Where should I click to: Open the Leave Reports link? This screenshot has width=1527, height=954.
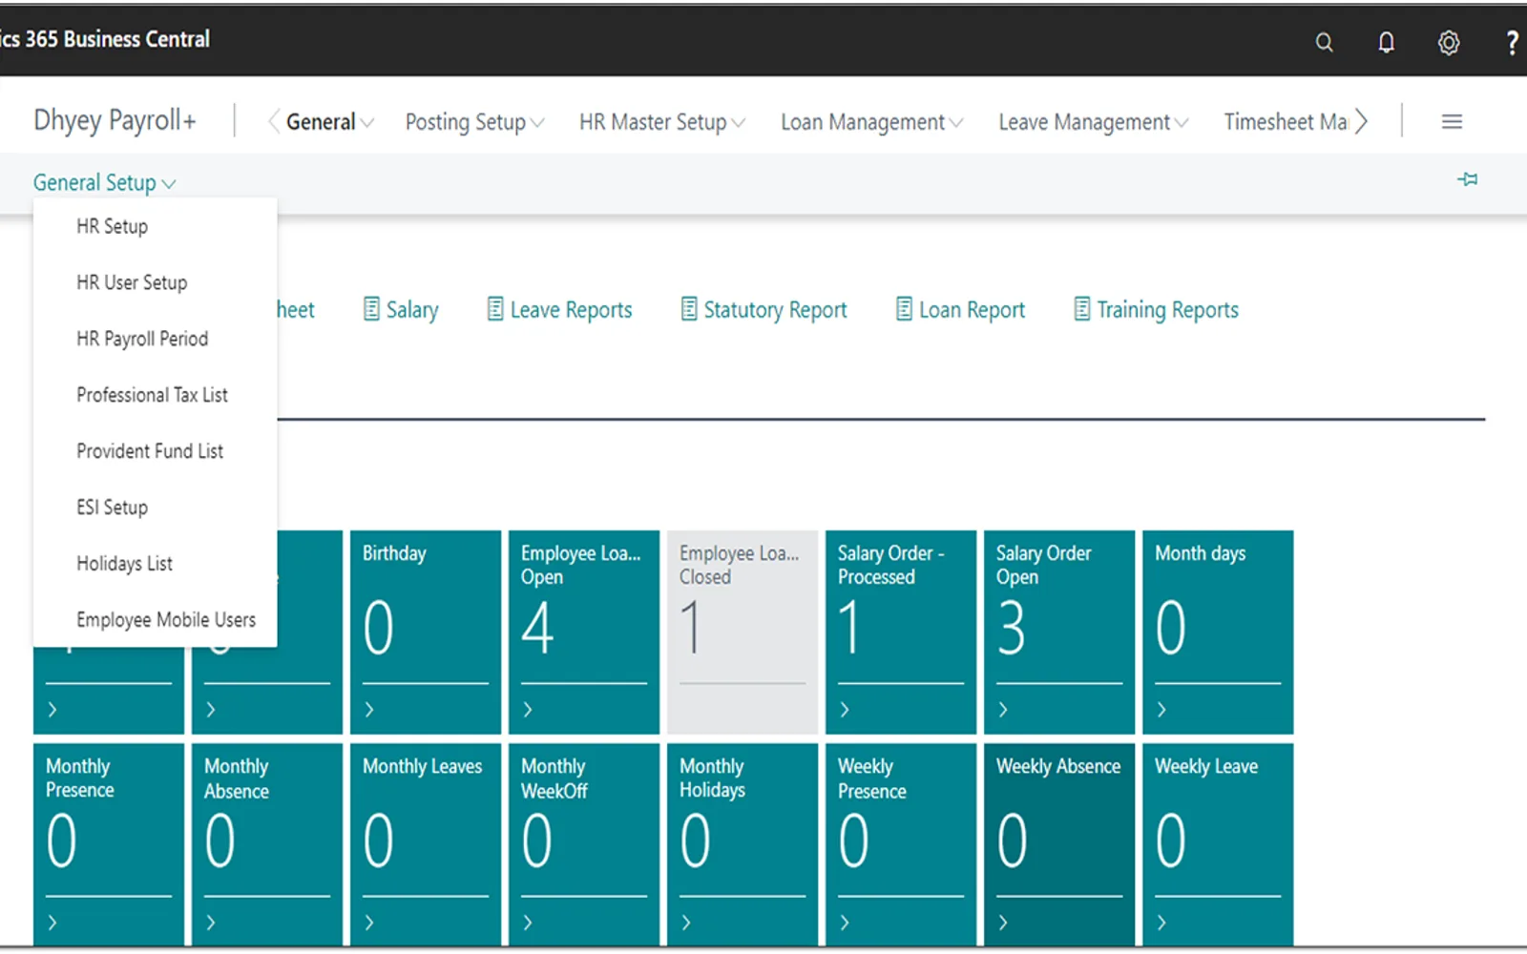pyautogui.click(x=571, y=310)
